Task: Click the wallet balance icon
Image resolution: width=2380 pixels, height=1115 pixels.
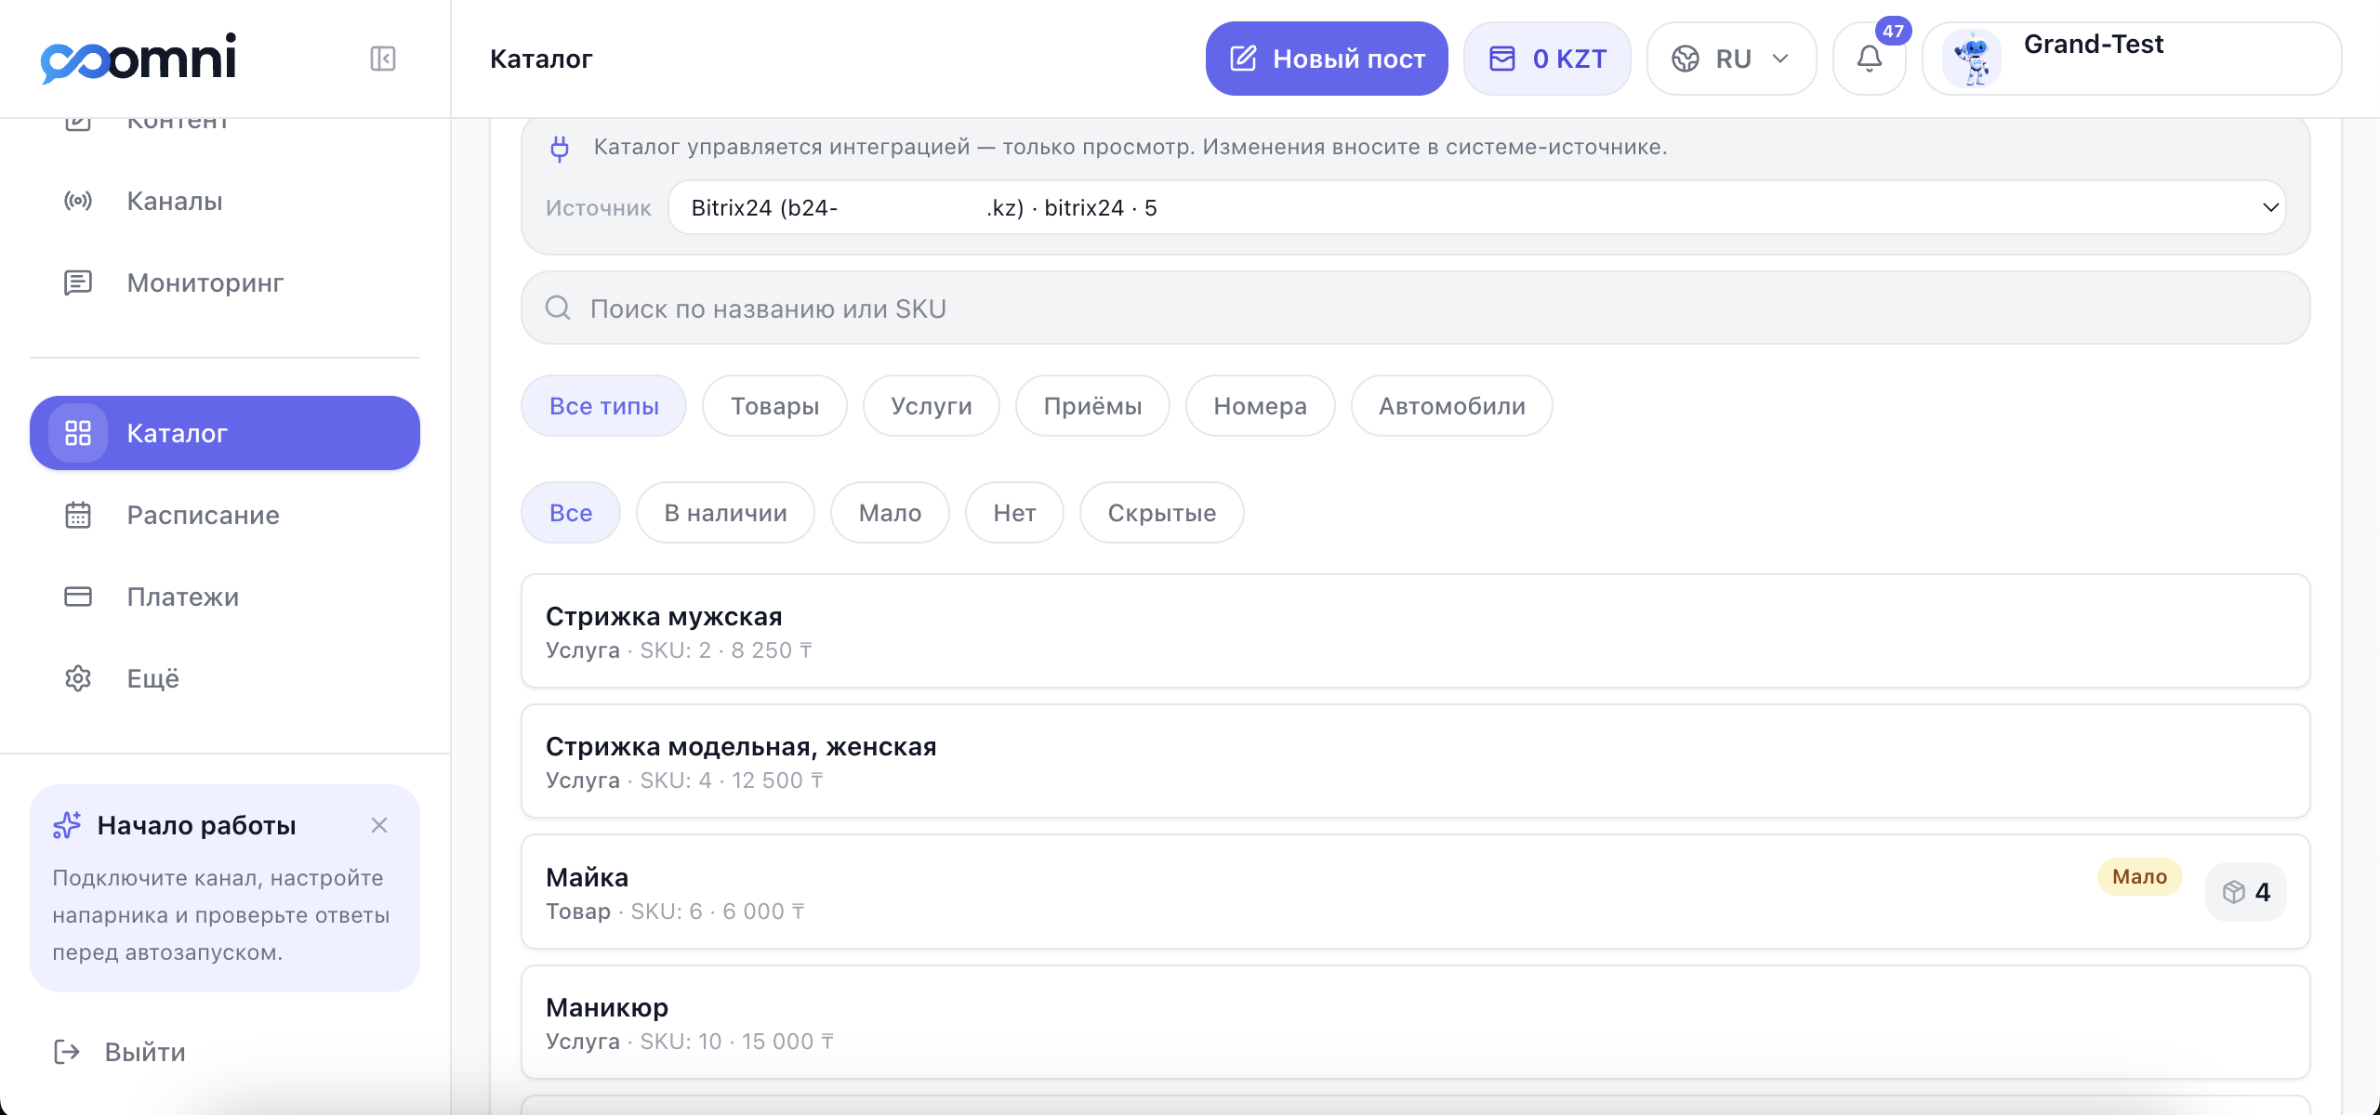Action: [x=1502, y=59]
